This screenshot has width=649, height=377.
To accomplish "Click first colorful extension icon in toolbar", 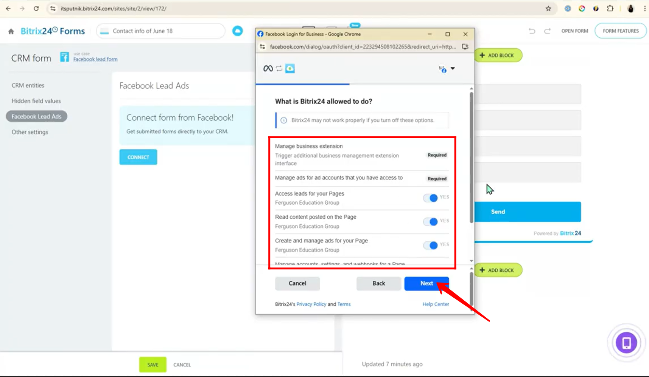I will [x=582, y=8].
